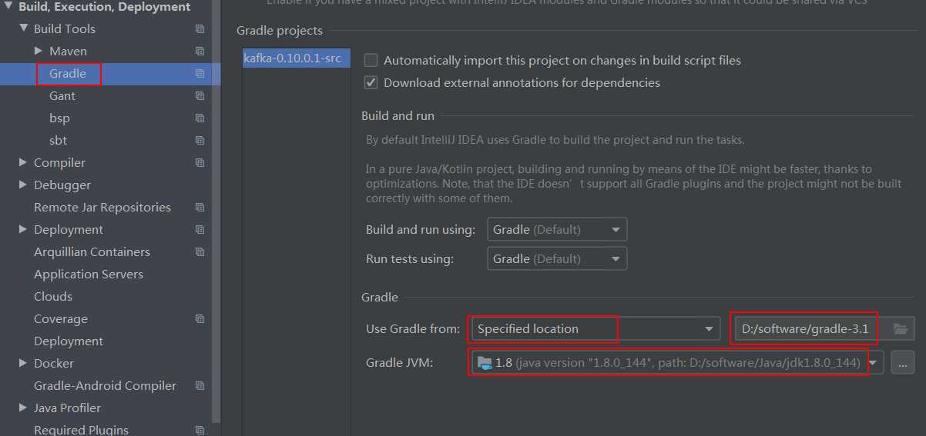The height and width of the screenshot is (436, 926).
Task: Click the ellipsis button next to Gradle JVM
Action: [x=903, y=362]
